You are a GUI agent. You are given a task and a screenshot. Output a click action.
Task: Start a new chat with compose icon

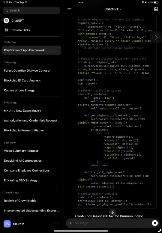point(156,9)
